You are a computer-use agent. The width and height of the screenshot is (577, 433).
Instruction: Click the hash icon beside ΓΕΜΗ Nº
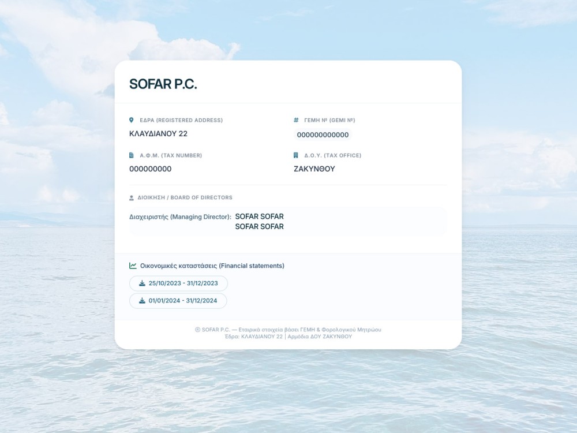coord(296,120)
